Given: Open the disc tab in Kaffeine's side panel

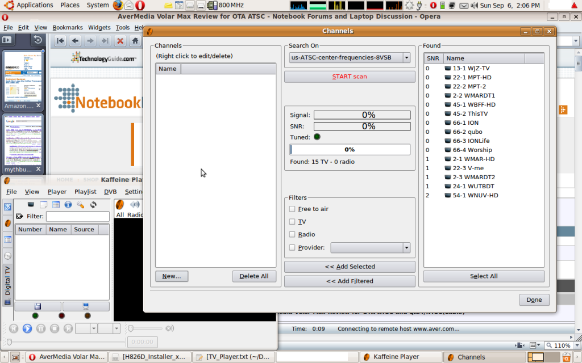Looking at the screenshot, I should [x=7, y=256].
